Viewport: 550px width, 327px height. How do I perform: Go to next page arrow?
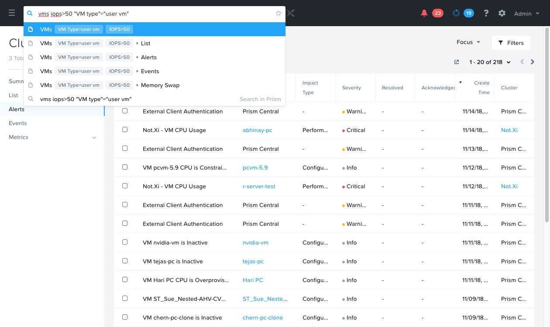(533, 62)
